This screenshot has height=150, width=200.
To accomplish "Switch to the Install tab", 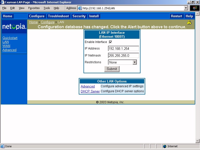I will pos(94,16).
